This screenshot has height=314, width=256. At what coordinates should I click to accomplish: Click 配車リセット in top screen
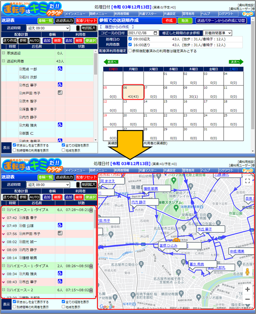(86, 21)
